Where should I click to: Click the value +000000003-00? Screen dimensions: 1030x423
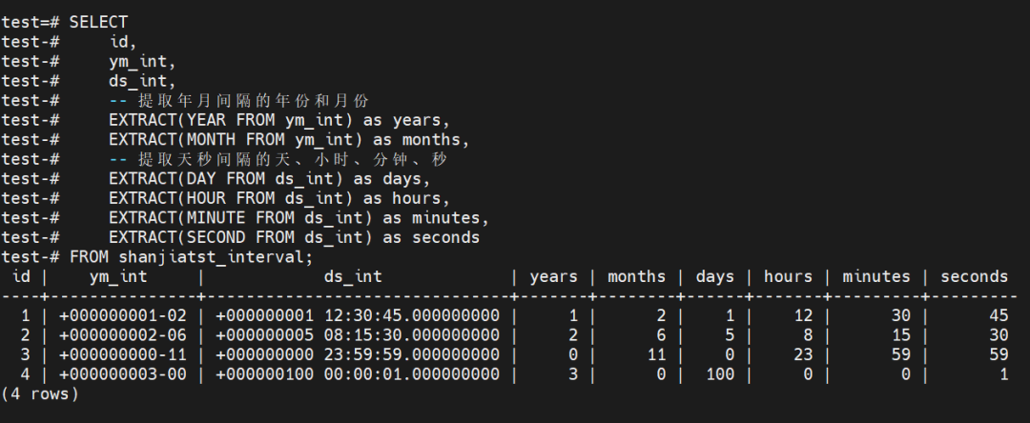click(x=123, y=374)
